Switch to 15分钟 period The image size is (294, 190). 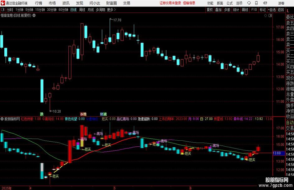40,10
